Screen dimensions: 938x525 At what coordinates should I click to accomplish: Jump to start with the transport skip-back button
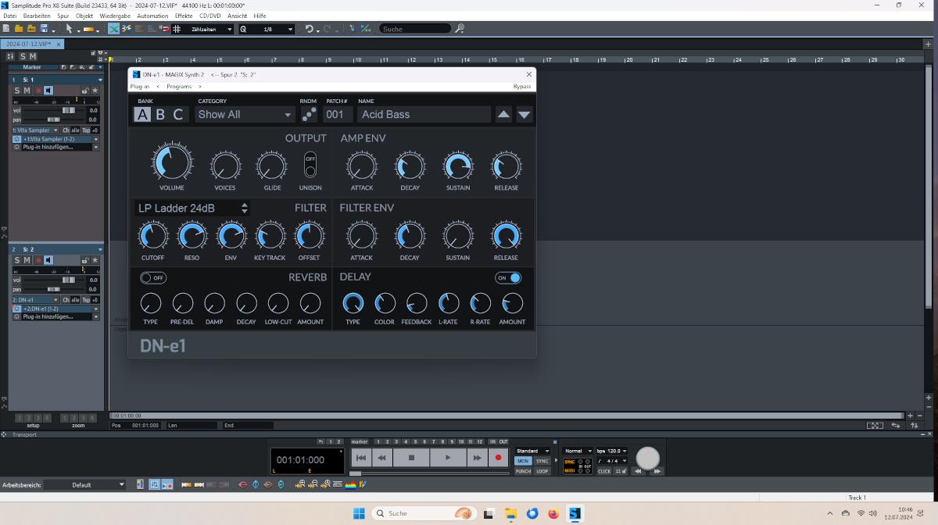360,459
